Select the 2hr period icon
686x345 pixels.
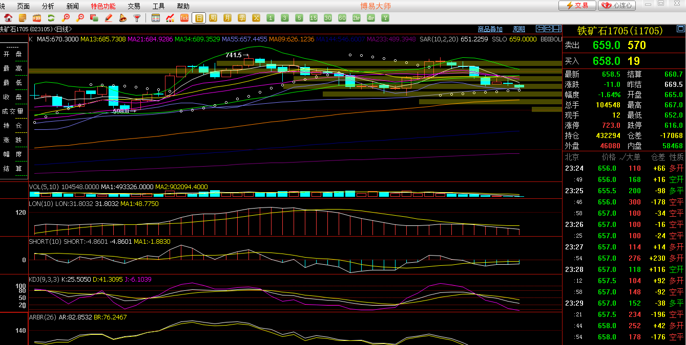(357, 18)
